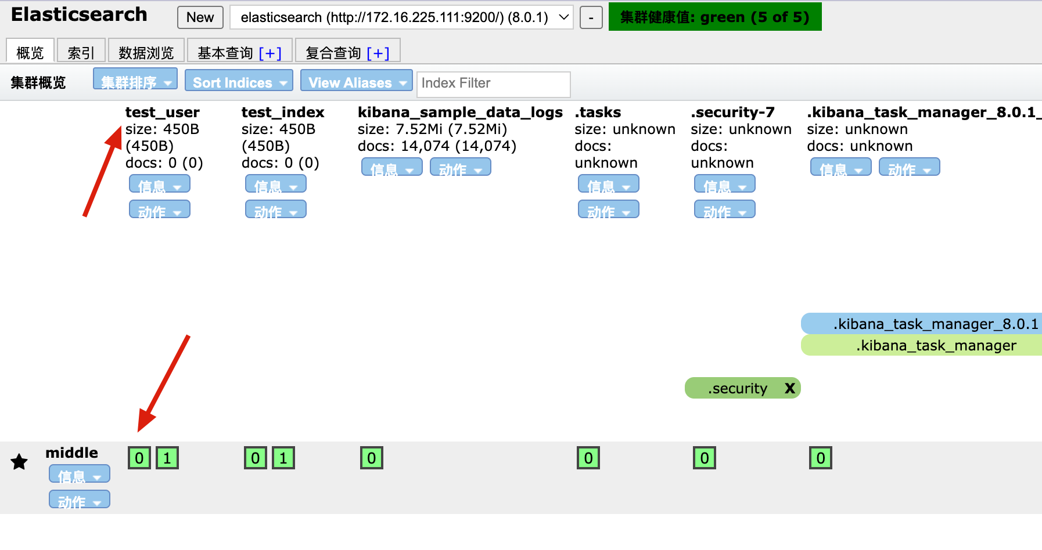Click the test_user index name

(x=163, y=112)
